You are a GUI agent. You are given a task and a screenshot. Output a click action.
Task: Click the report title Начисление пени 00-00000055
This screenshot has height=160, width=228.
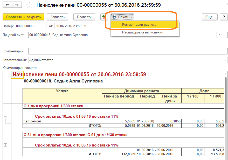click(x=79, y=74)
